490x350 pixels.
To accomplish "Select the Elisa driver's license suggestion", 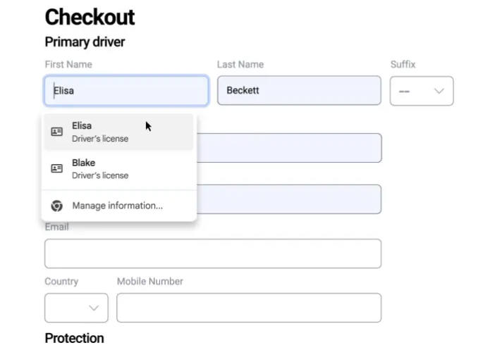I will 118,132.
